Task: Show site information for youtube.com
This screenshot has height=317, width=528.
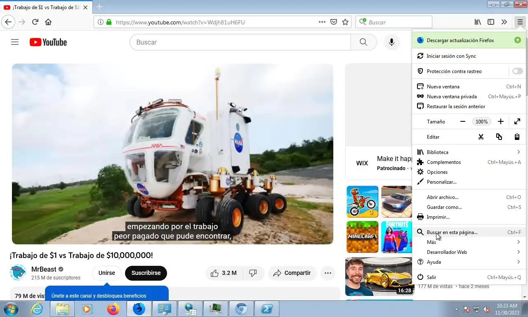Action: coord(101,22)
